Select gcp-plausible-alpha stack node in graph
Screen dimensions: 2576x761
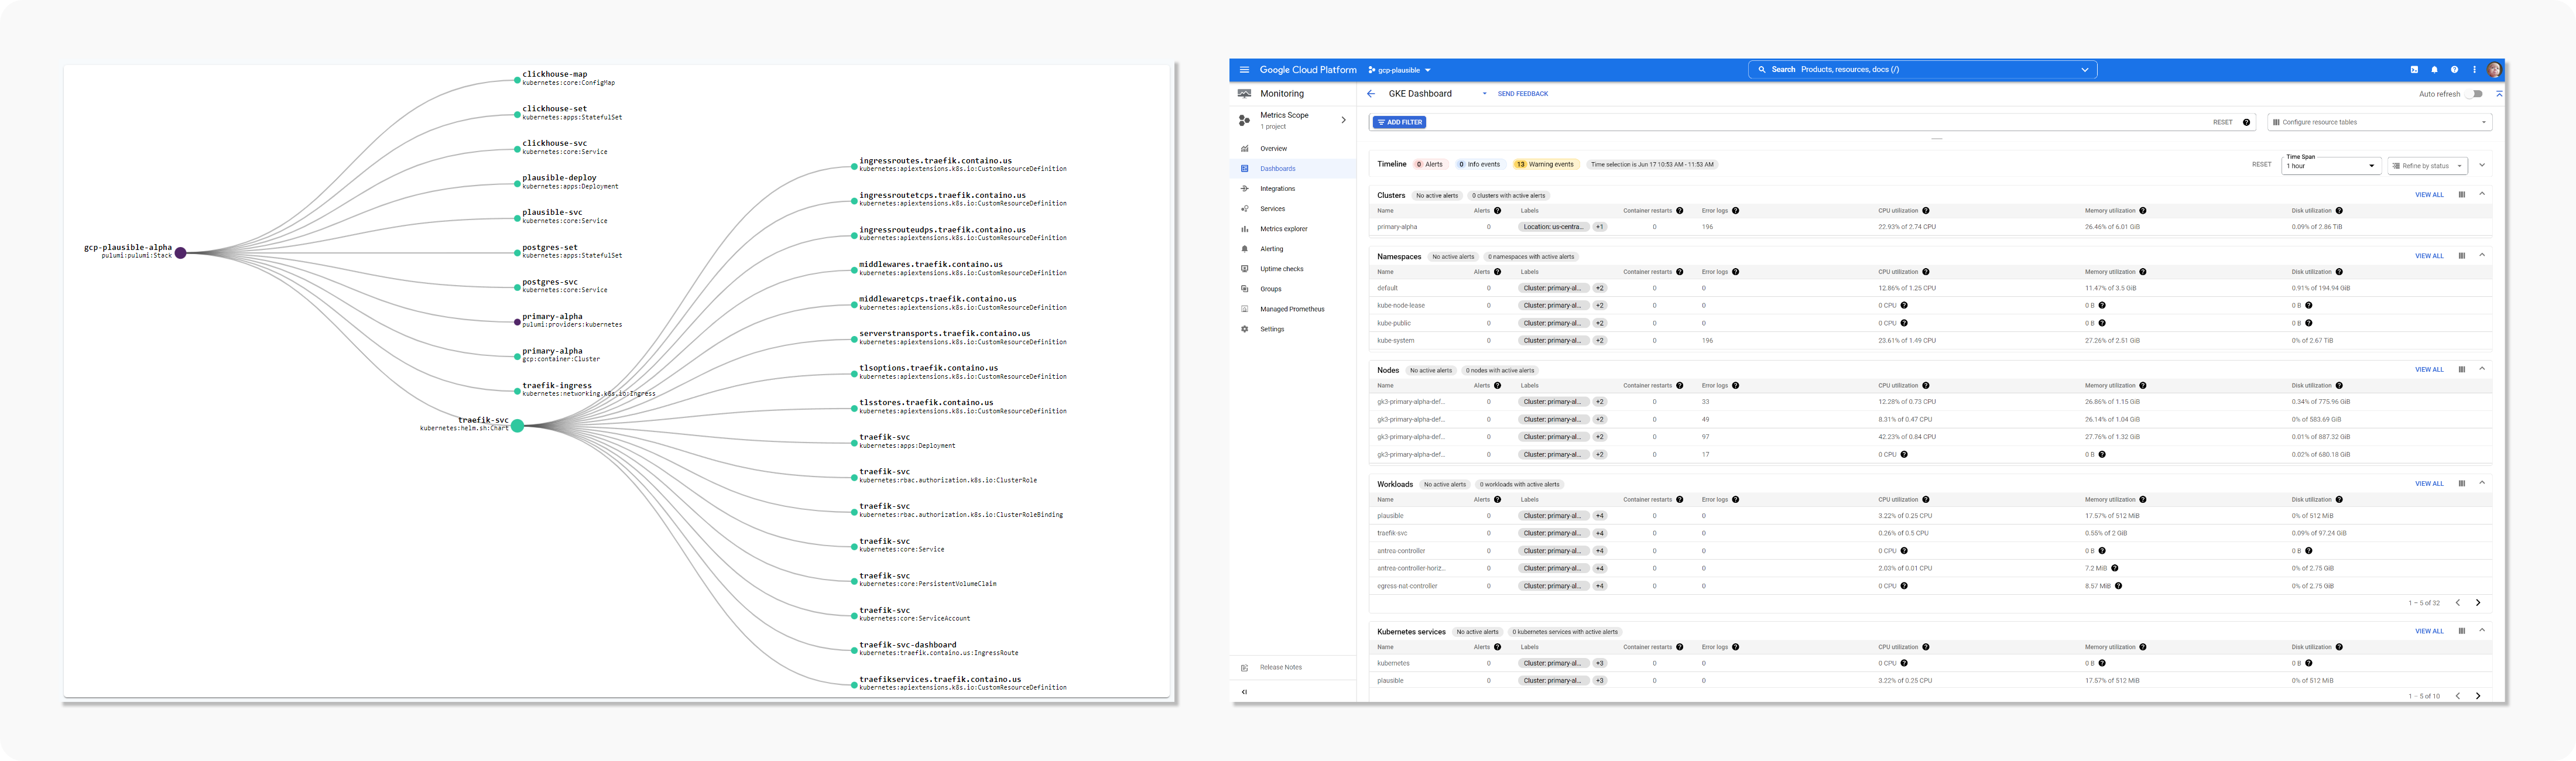point(181,253)
